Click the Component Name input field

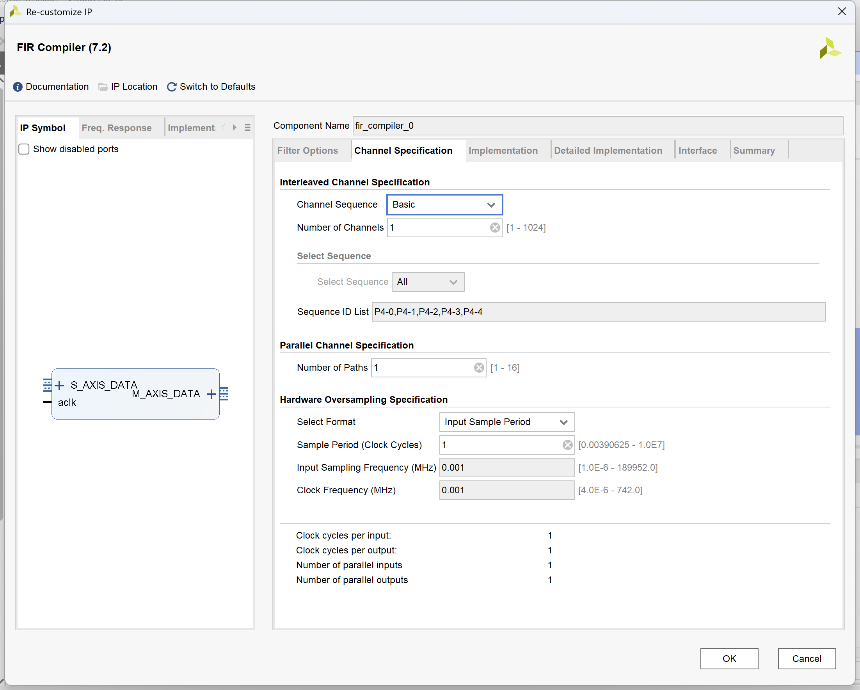coord(597,126)
